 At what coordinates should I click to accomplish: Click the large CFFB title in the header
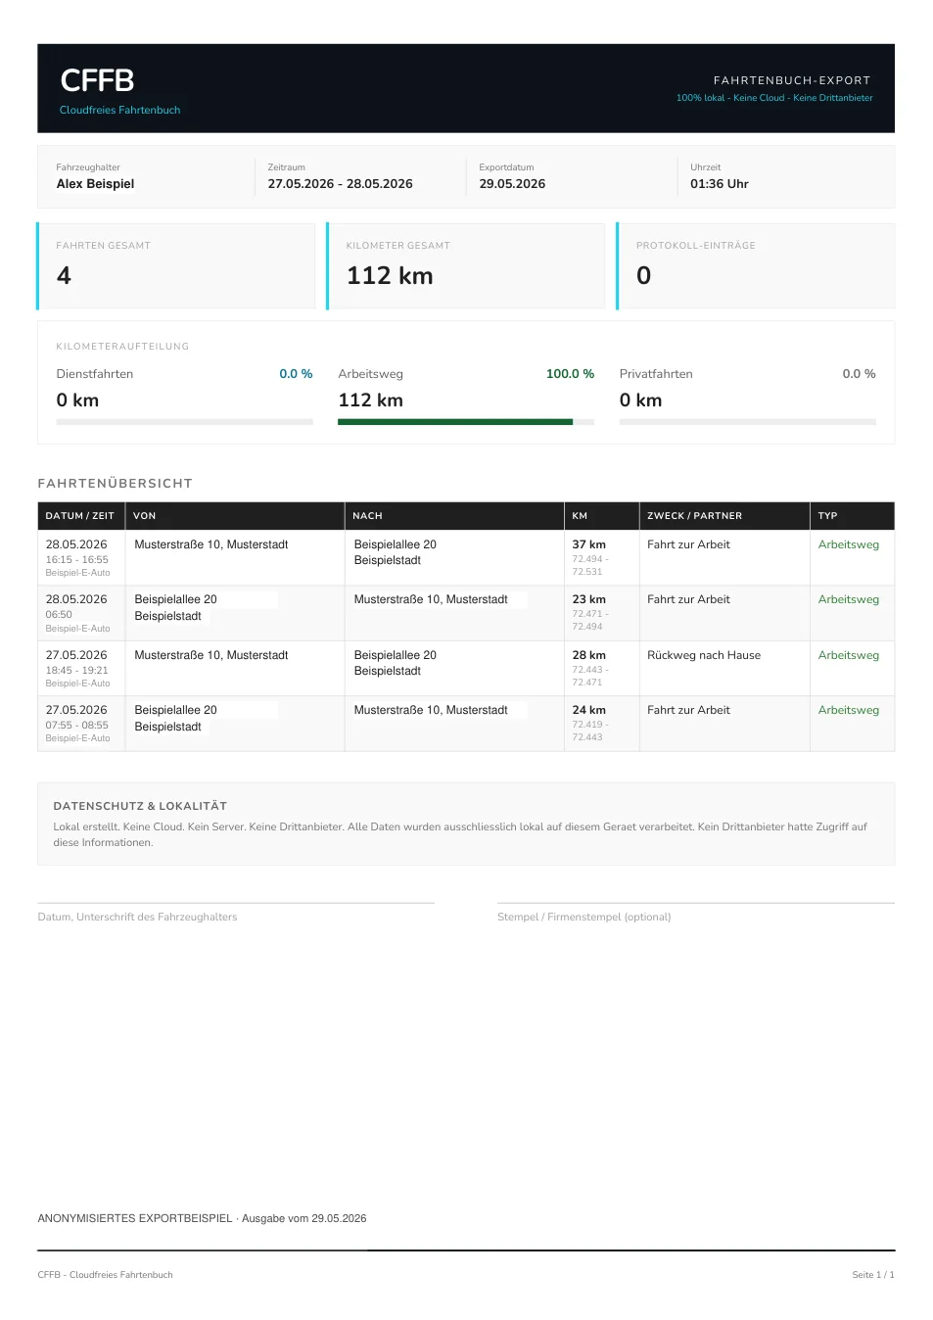tap(97, 80)
